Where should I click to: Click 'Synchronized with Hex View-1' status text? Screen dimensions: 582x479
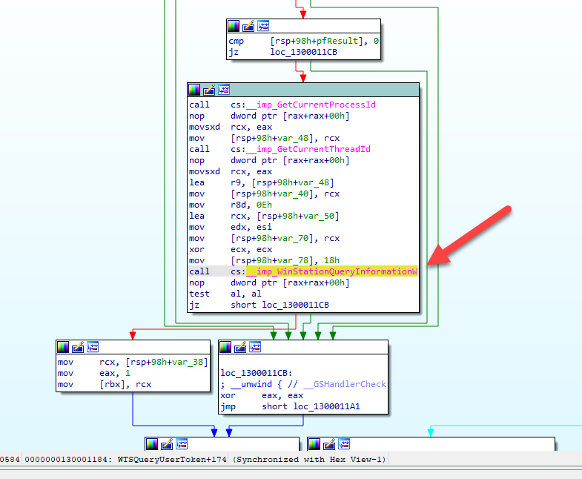(309, 460)
